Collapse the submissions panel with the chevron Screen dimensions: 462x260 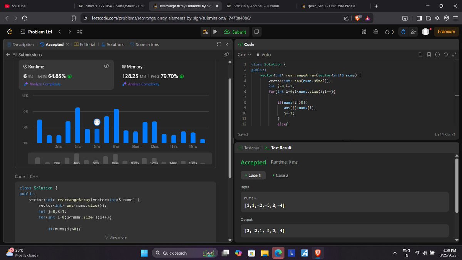pos(227,44)
